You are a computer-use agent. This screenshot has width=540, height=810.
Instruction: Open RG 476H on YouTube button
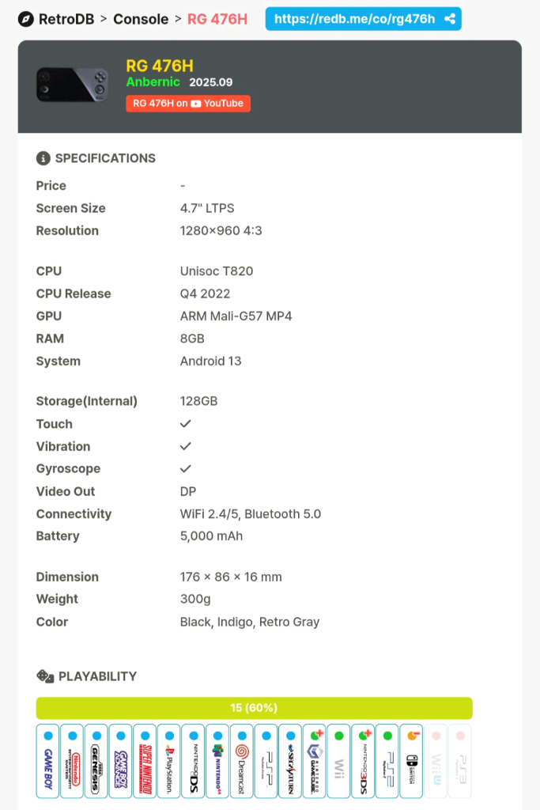point(188,104)
